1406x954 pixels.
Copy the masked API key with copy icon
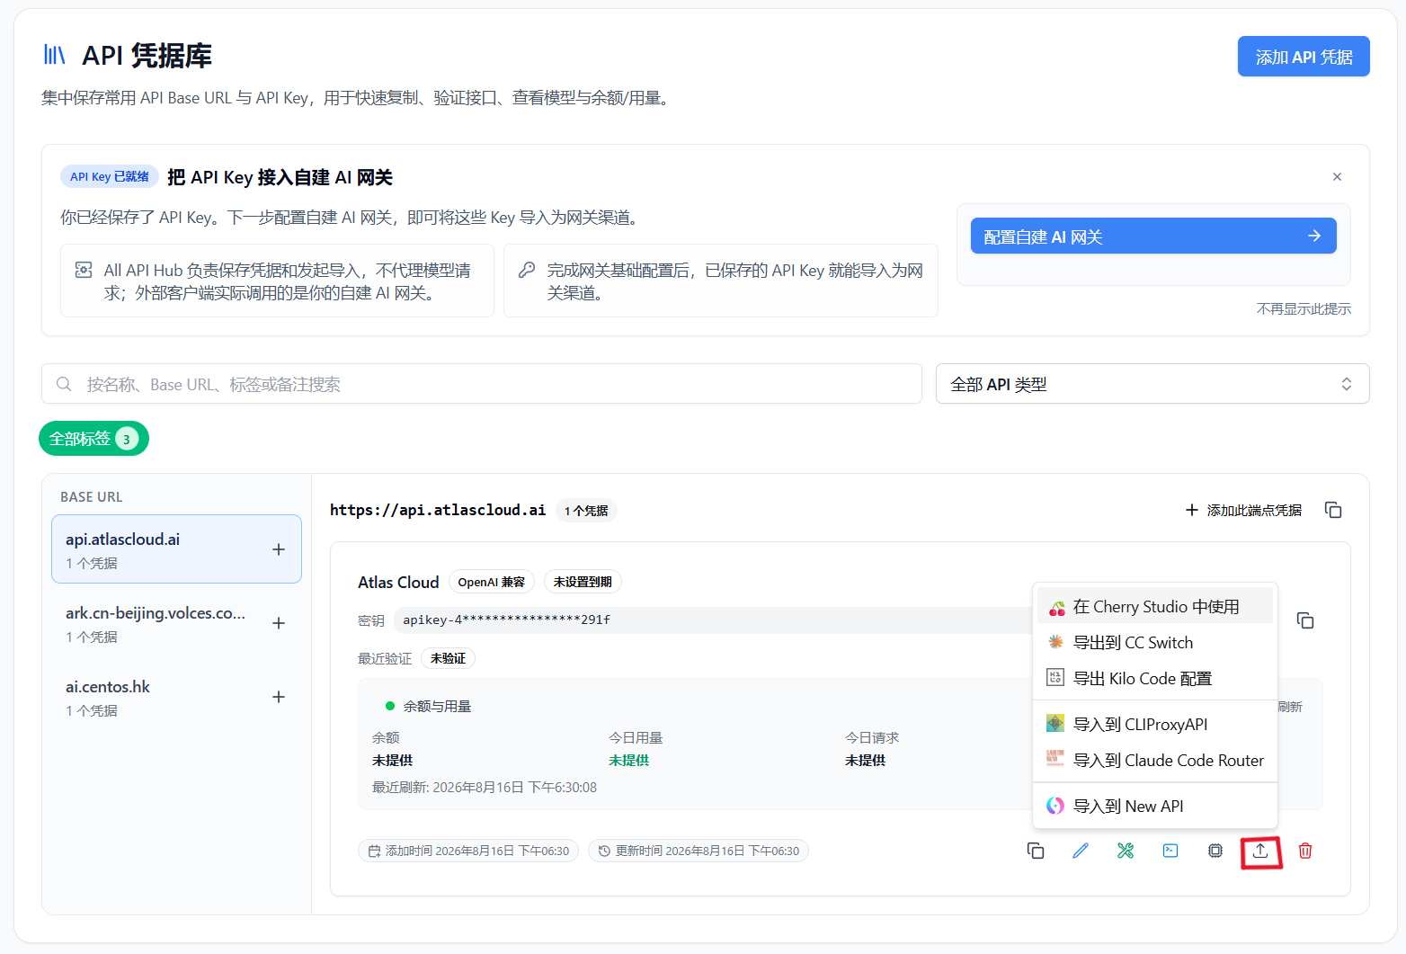(x=1305, y=620)
